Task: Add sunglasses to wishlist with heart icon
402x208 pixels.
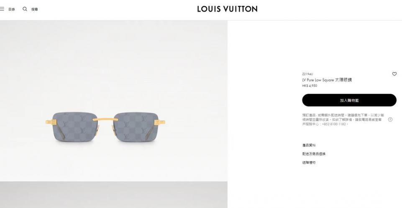Action: coord(394,74)
